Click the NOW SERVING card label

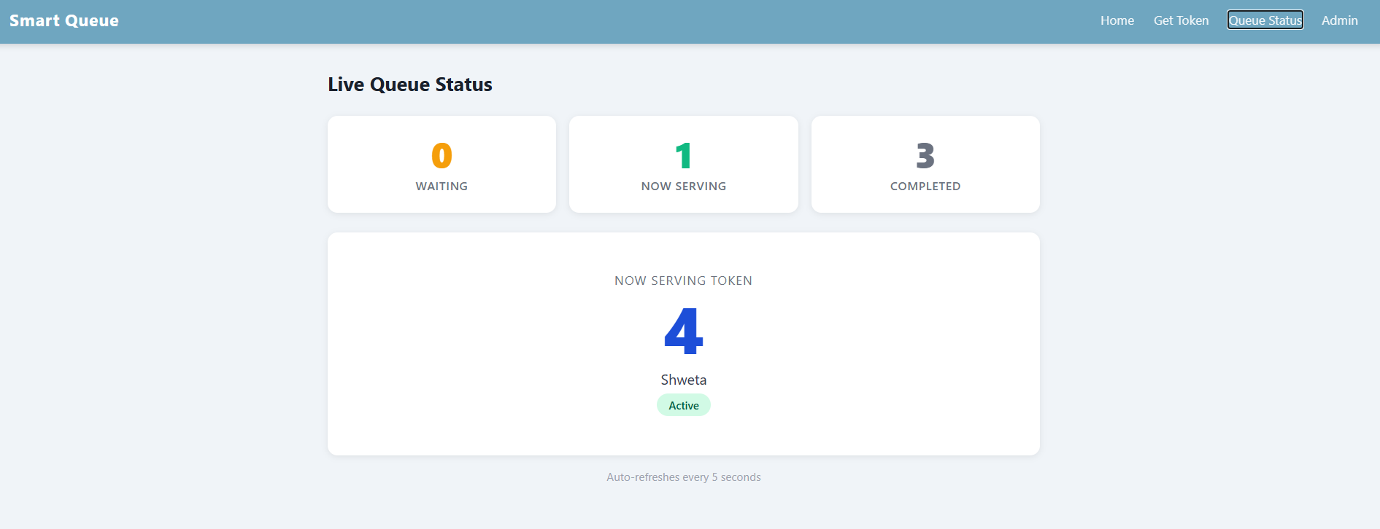point(684,187)
